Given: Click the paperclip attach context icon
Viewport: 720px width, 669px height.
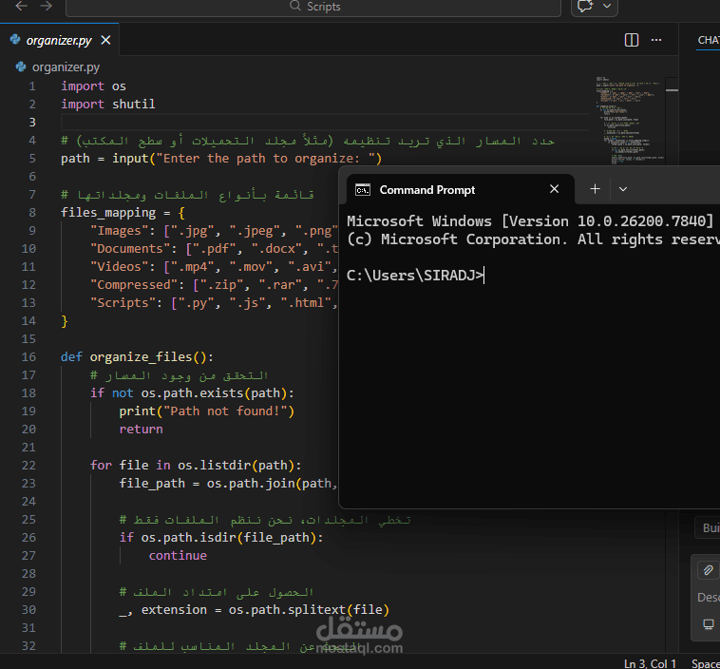Looking at the screenshot, I should tap(708, 569).
